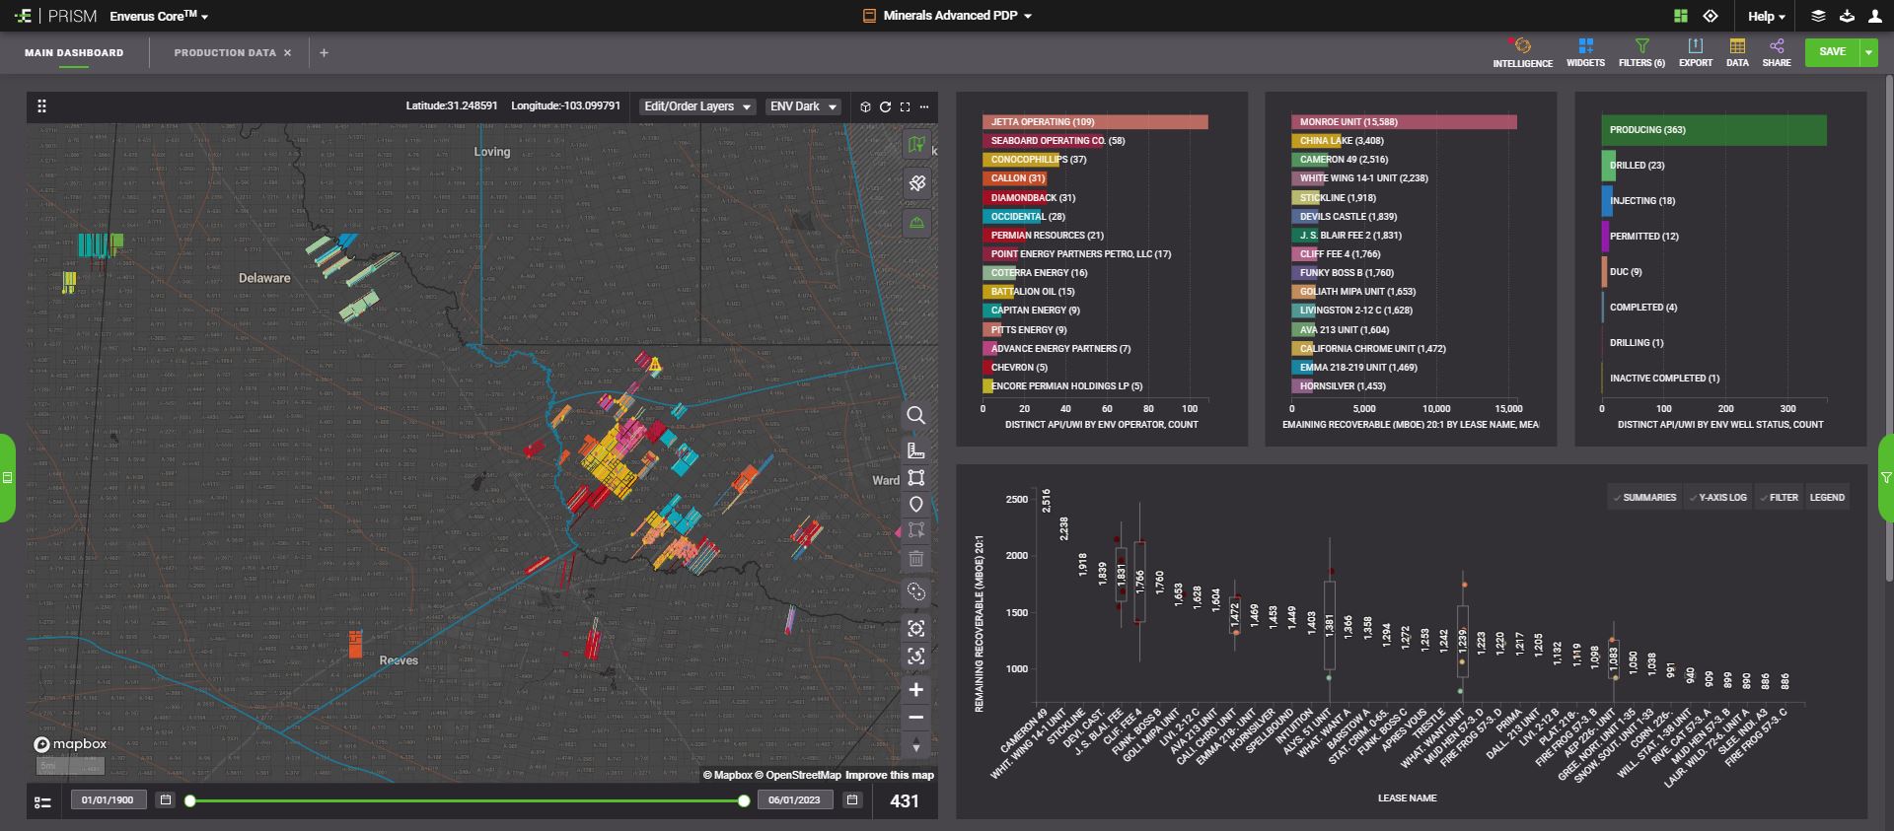Image resolution: width=1894 pixels, height=831 pixels.
Task: Open the green dashboard grid icon
Action: 1681,16
